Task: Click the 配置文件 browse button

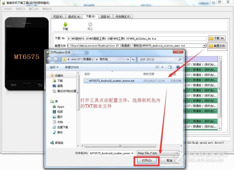Action: pyautogui.click(x=216, y=46)
